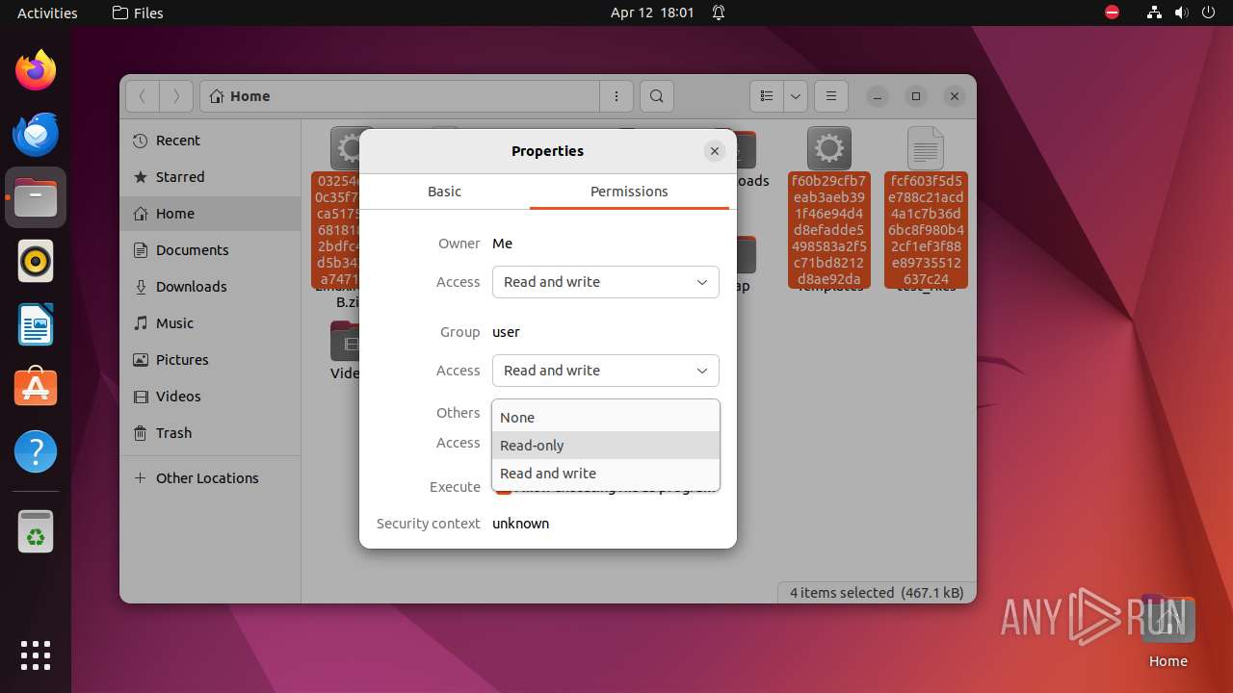Viewport: 1233px width, 693px height.
Task: Select the fcf603f5d5 text file icon
Action: [926, 149]
